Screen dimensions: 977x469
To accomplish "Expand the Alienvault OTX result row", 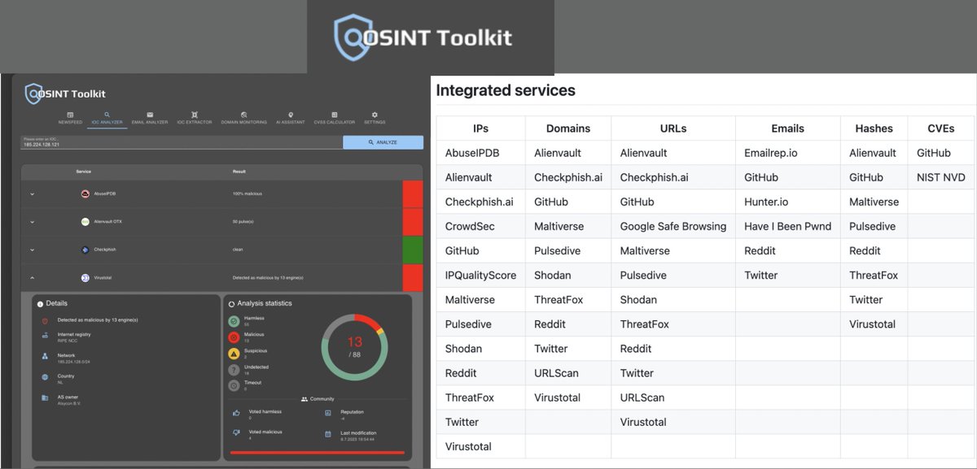I will (x=32, y=221).
